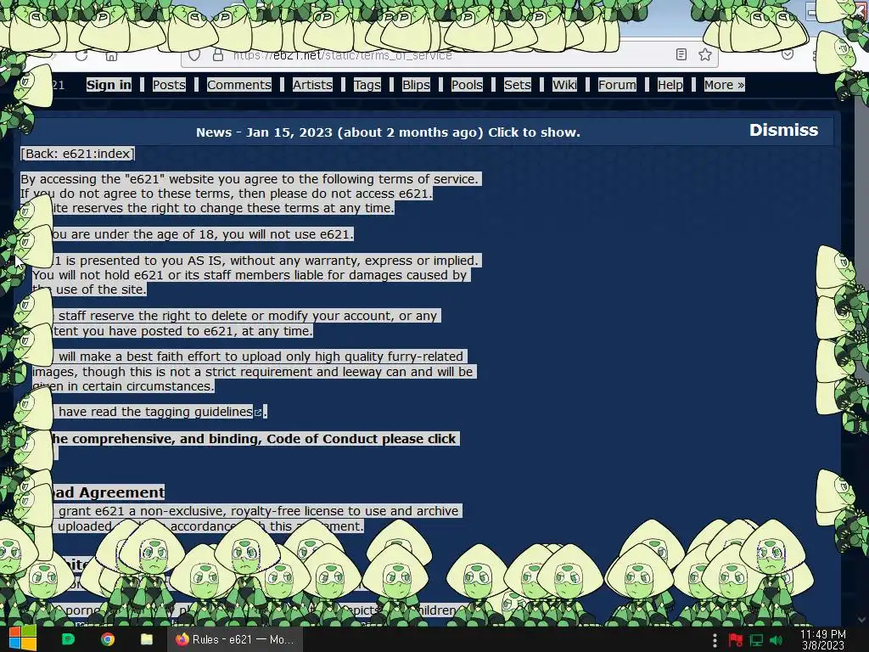Open the taskbar clock showing 11:49 PM

(x=823, y=640)
